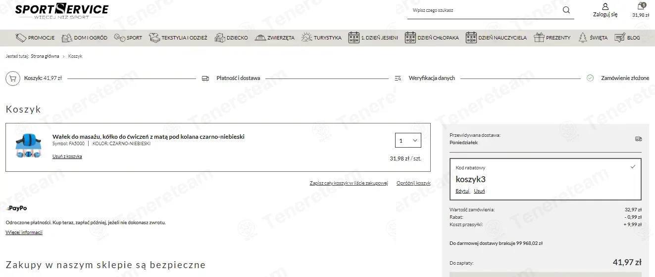Image resolution: width=655 pixels, height=277 pixels.
Task: Click the Dziecko baby bottle icon
Action: (219, 38)
